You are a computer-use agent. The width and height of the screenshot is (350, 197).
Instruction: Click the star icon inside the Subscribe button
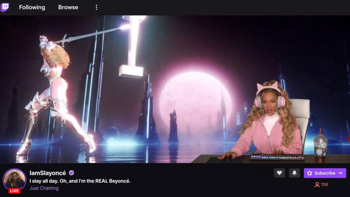(310, 173)
